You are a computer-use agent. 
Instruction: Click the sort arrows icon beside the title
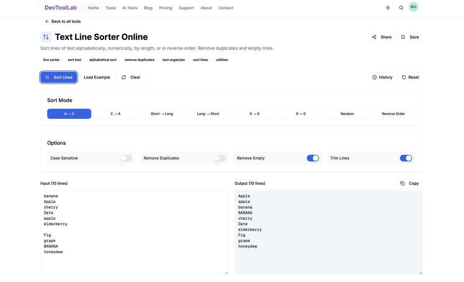(x=46, y=37)
